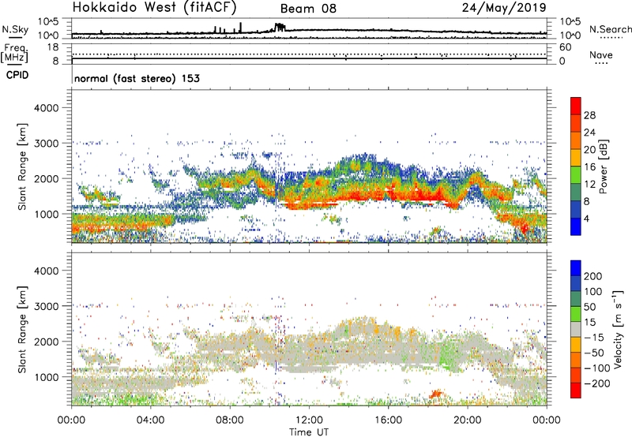The image size is (632, 437).
Task: Click the orange -50 to -100 velocity swatch
Action: (576, 360)
